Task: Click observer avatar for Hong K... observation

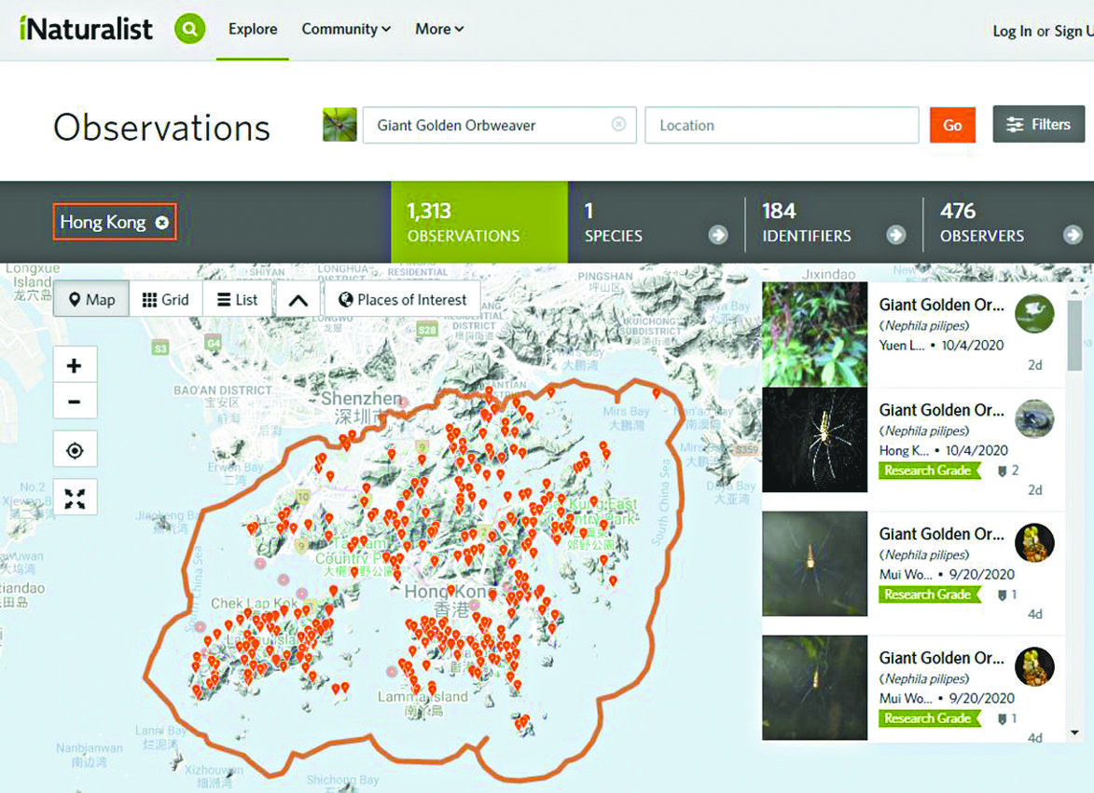Action: tap(1034, 418)
